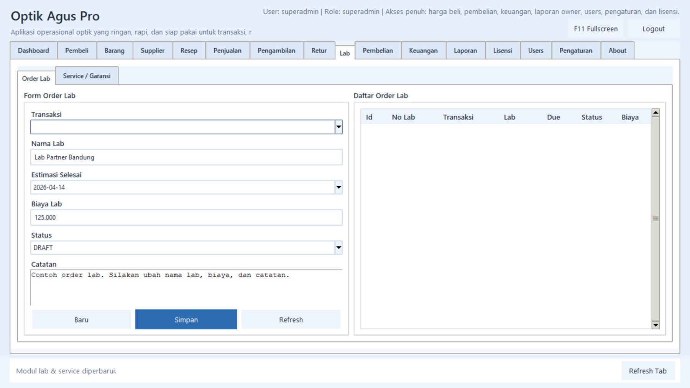Switch to the Service / Garansi tab
The image size is (690, 388).
tap(87, 76)
